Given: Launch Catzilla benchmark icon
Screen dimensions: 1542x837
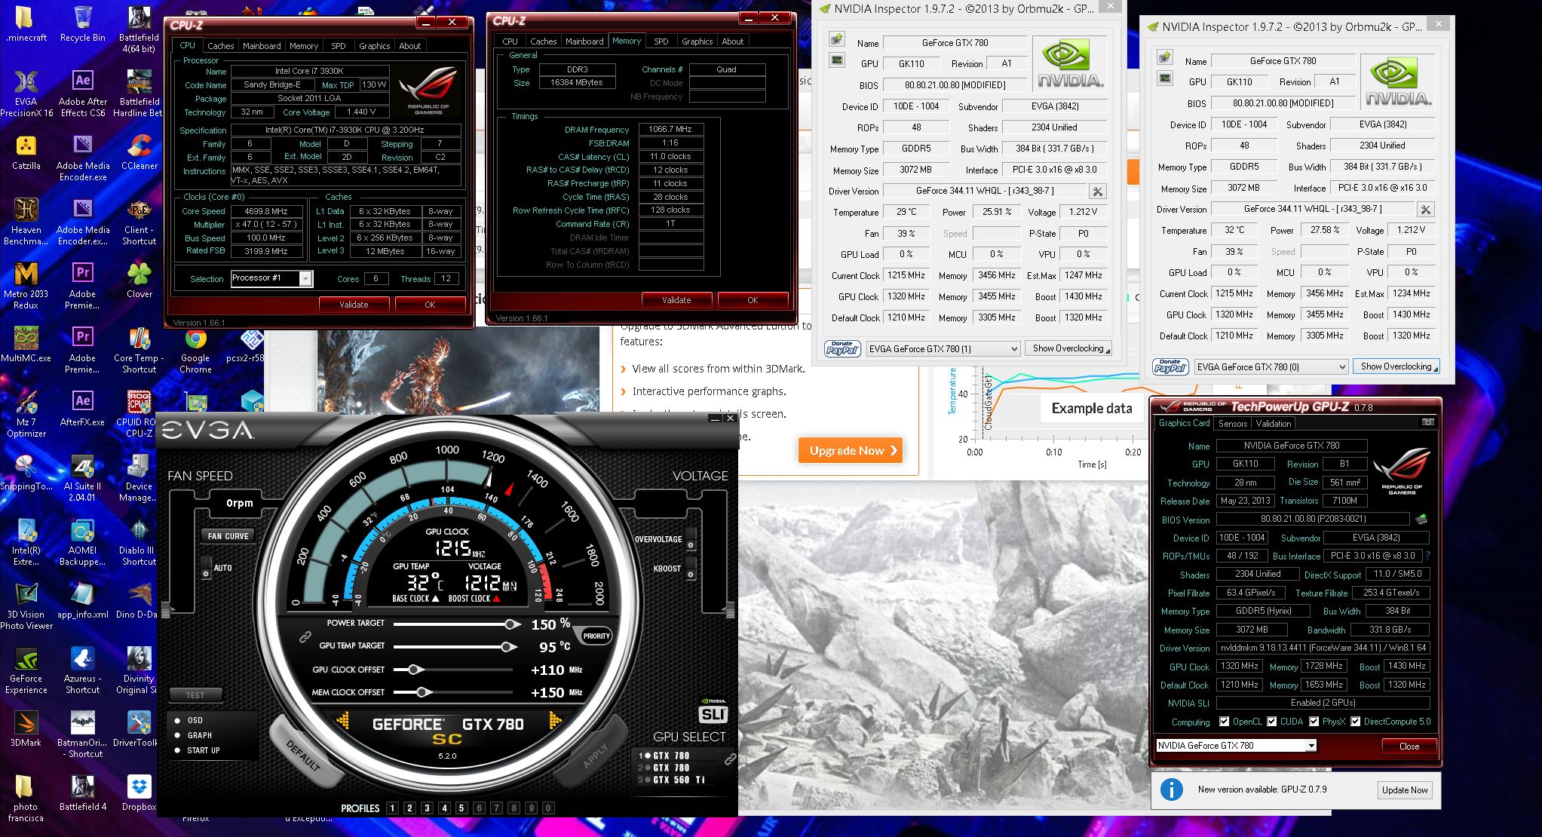Looking at the screenshot, I should tap(26, 152).
